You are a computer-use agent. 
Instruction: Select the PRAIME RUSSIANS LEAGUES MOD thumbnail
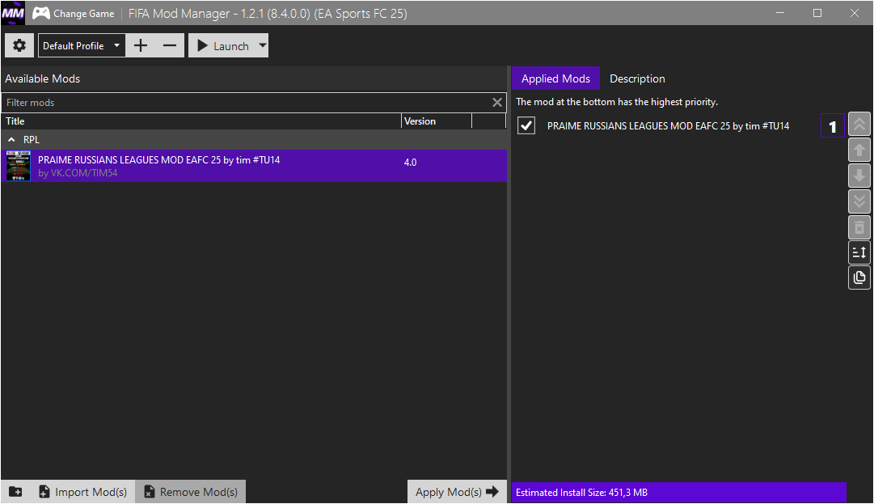[19, 166]
